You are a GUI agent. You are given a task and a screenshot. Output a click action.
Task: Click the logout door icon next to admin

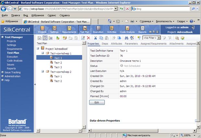(x=193, y=27)
